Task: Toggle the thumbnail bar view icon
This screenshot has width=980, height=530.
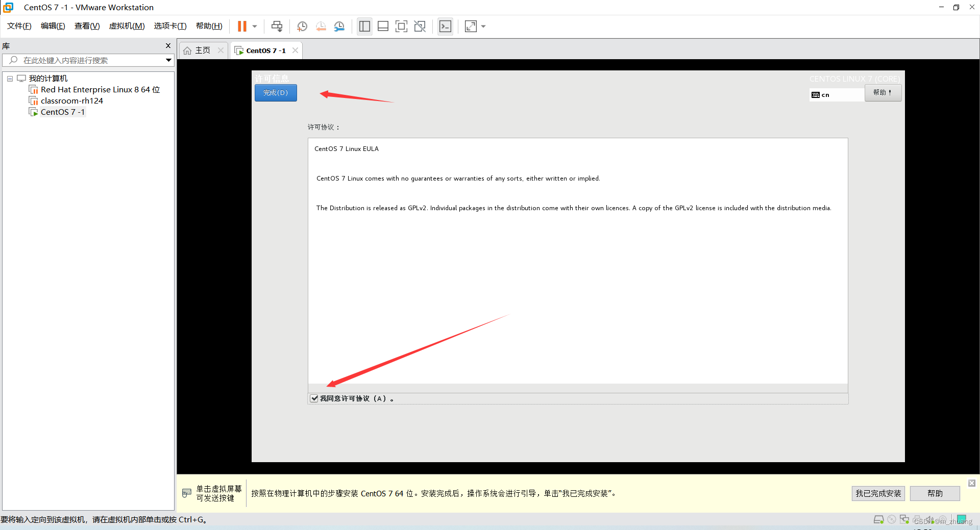Action: tap(383, 26)
